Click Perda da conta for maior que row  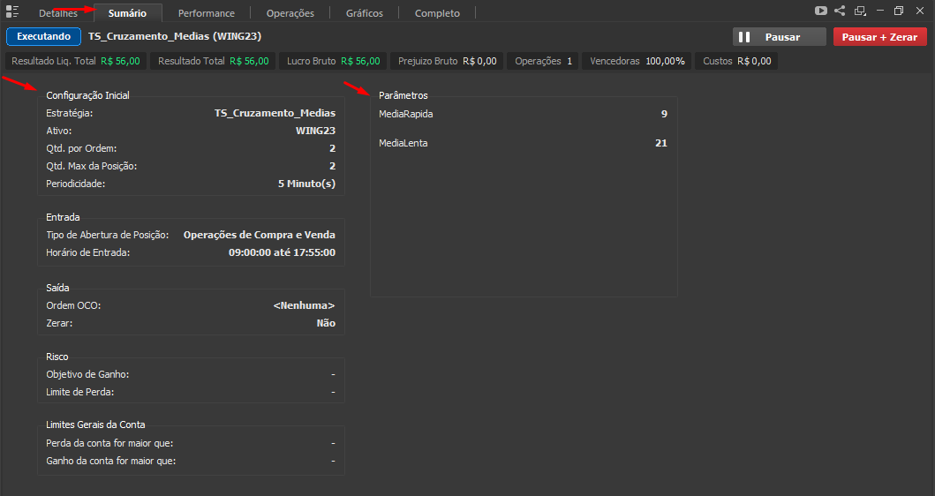tap(191, 443)
